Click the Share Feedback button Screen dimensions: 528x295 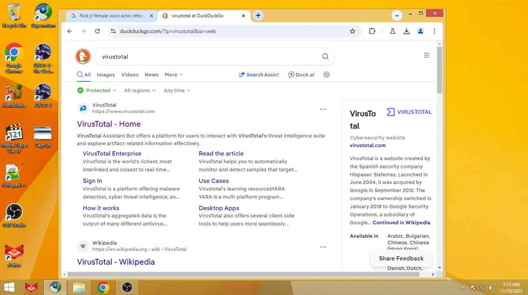(401, 259)
